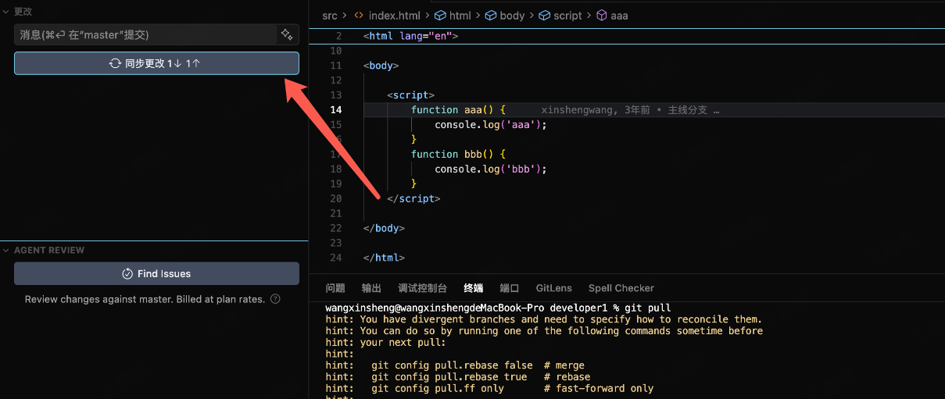Screen dimensions: 945x399
Task: Click the AI sparkle generate commit message icon
Action: click(287, 34)
